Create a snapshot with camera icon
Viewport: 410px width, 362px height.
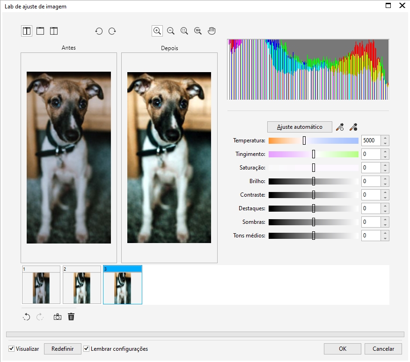[x=57, y=317]
